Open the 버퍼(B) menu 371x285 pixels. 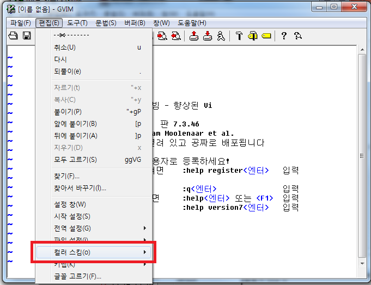tap(135, 23)
